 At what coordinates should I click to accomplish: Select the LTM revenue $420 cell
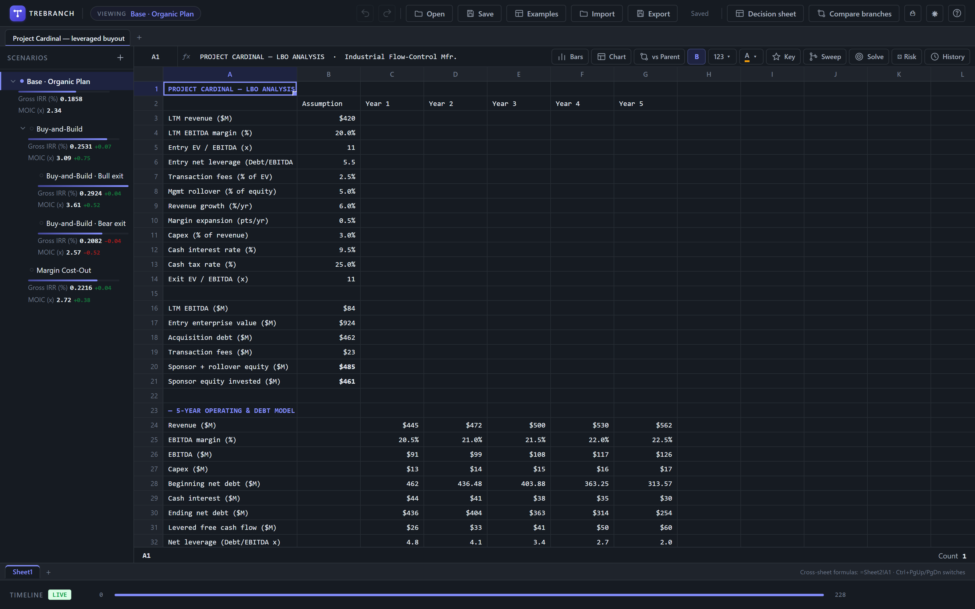pyautogui.click(x=329, y=118)
